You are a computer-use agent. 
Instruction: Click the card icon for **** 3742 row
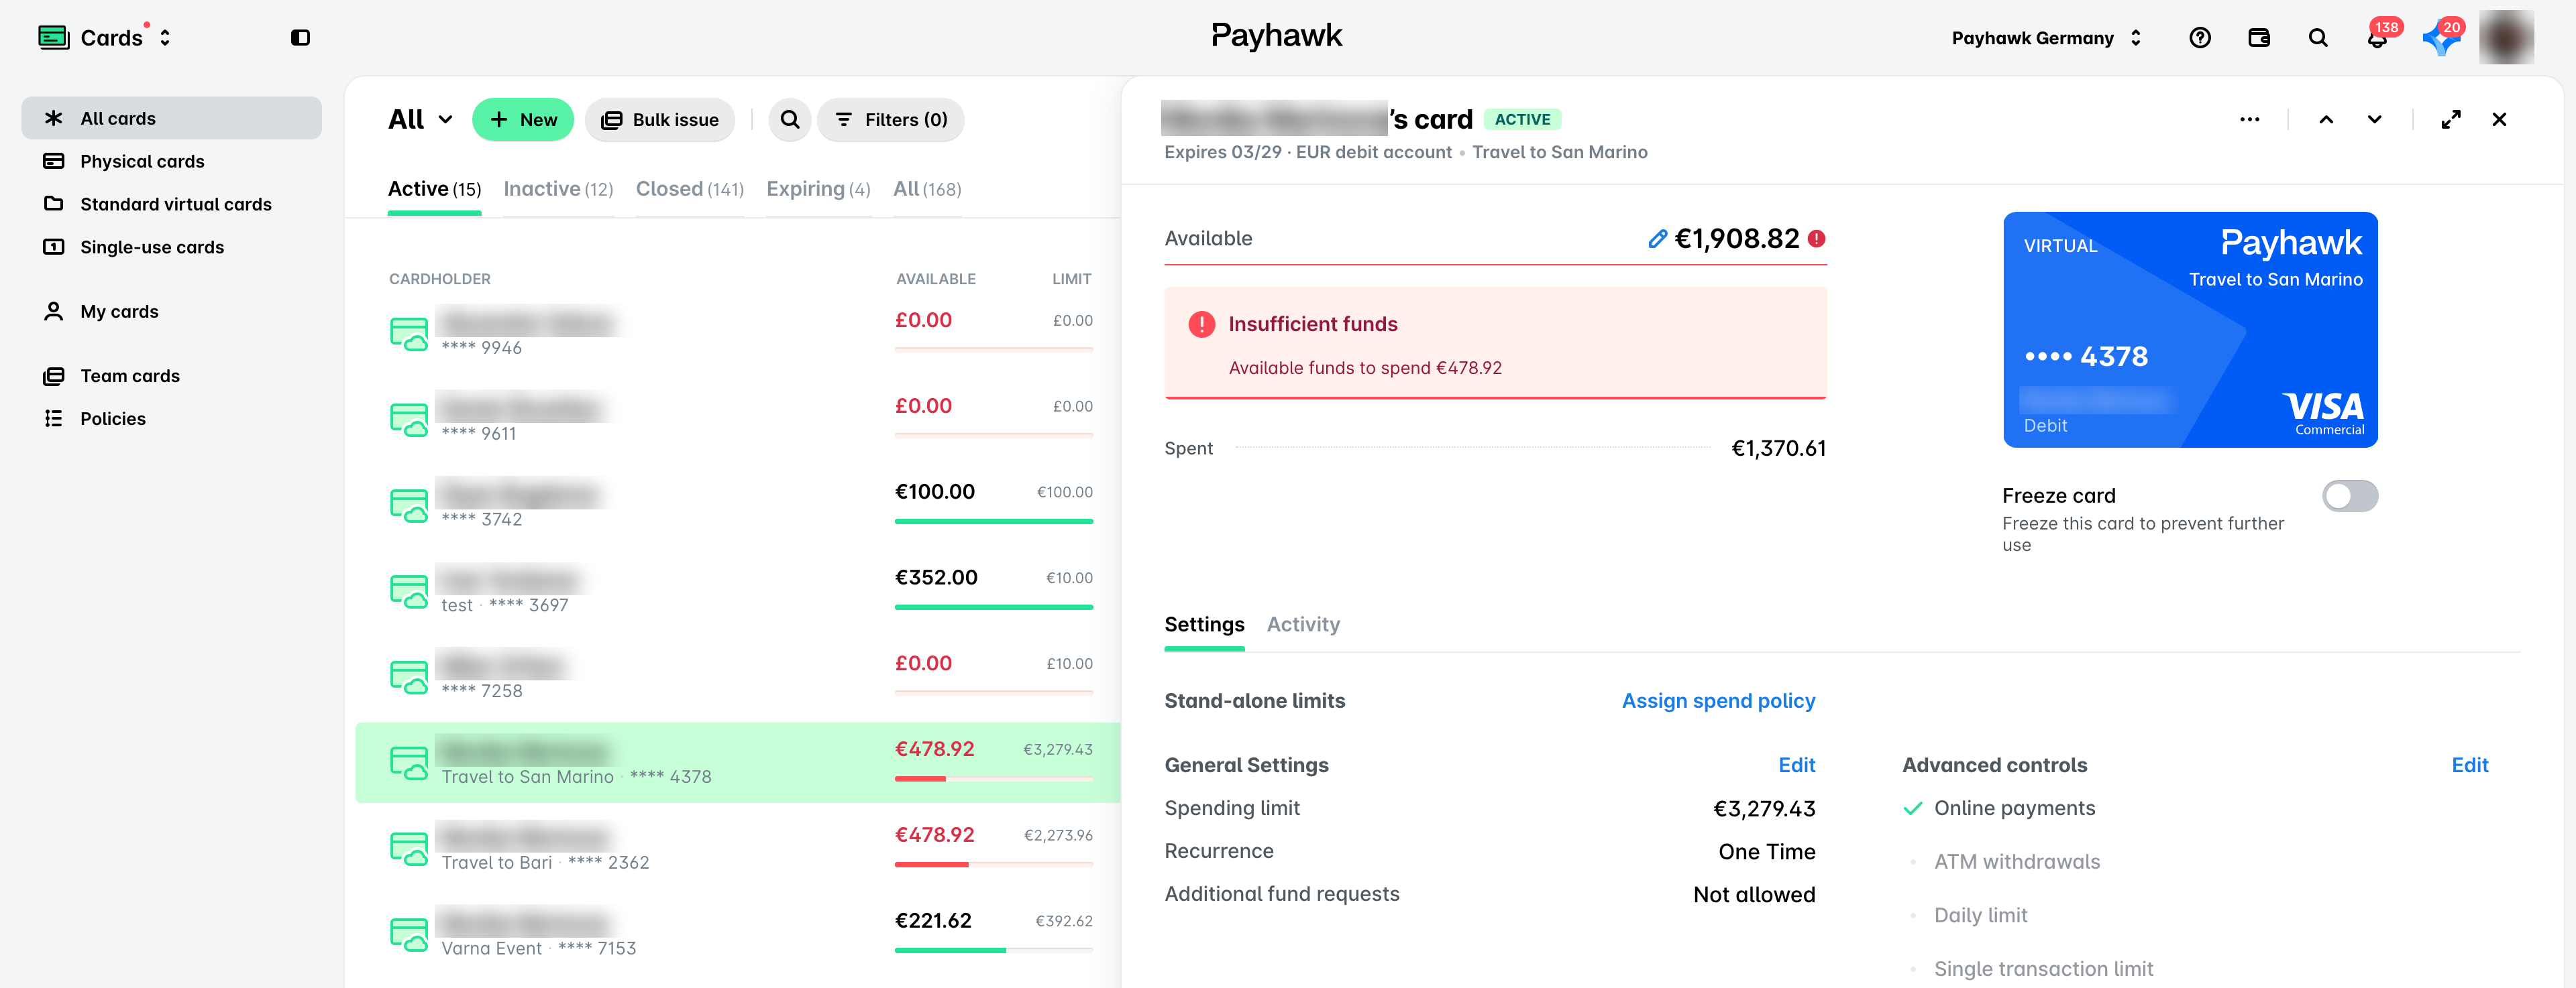click(x=408, y=505)
